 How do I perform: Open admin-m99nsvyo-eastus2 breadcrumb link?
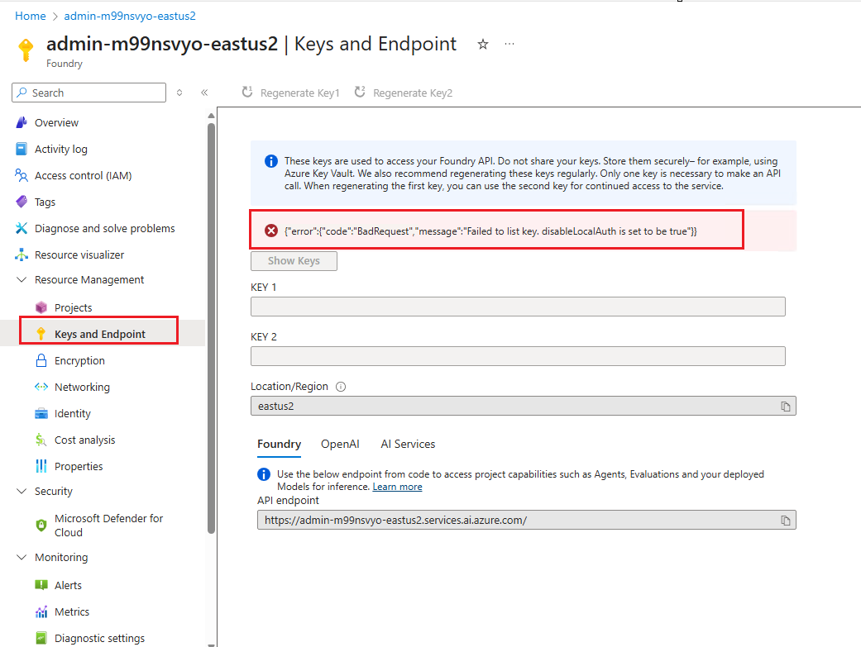click(x=130, y=16)
